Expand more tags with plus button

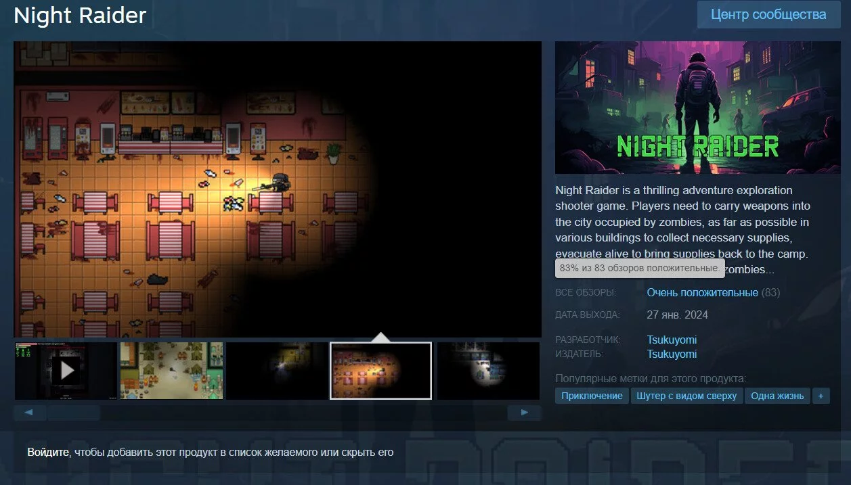click(x=821, y=396)
